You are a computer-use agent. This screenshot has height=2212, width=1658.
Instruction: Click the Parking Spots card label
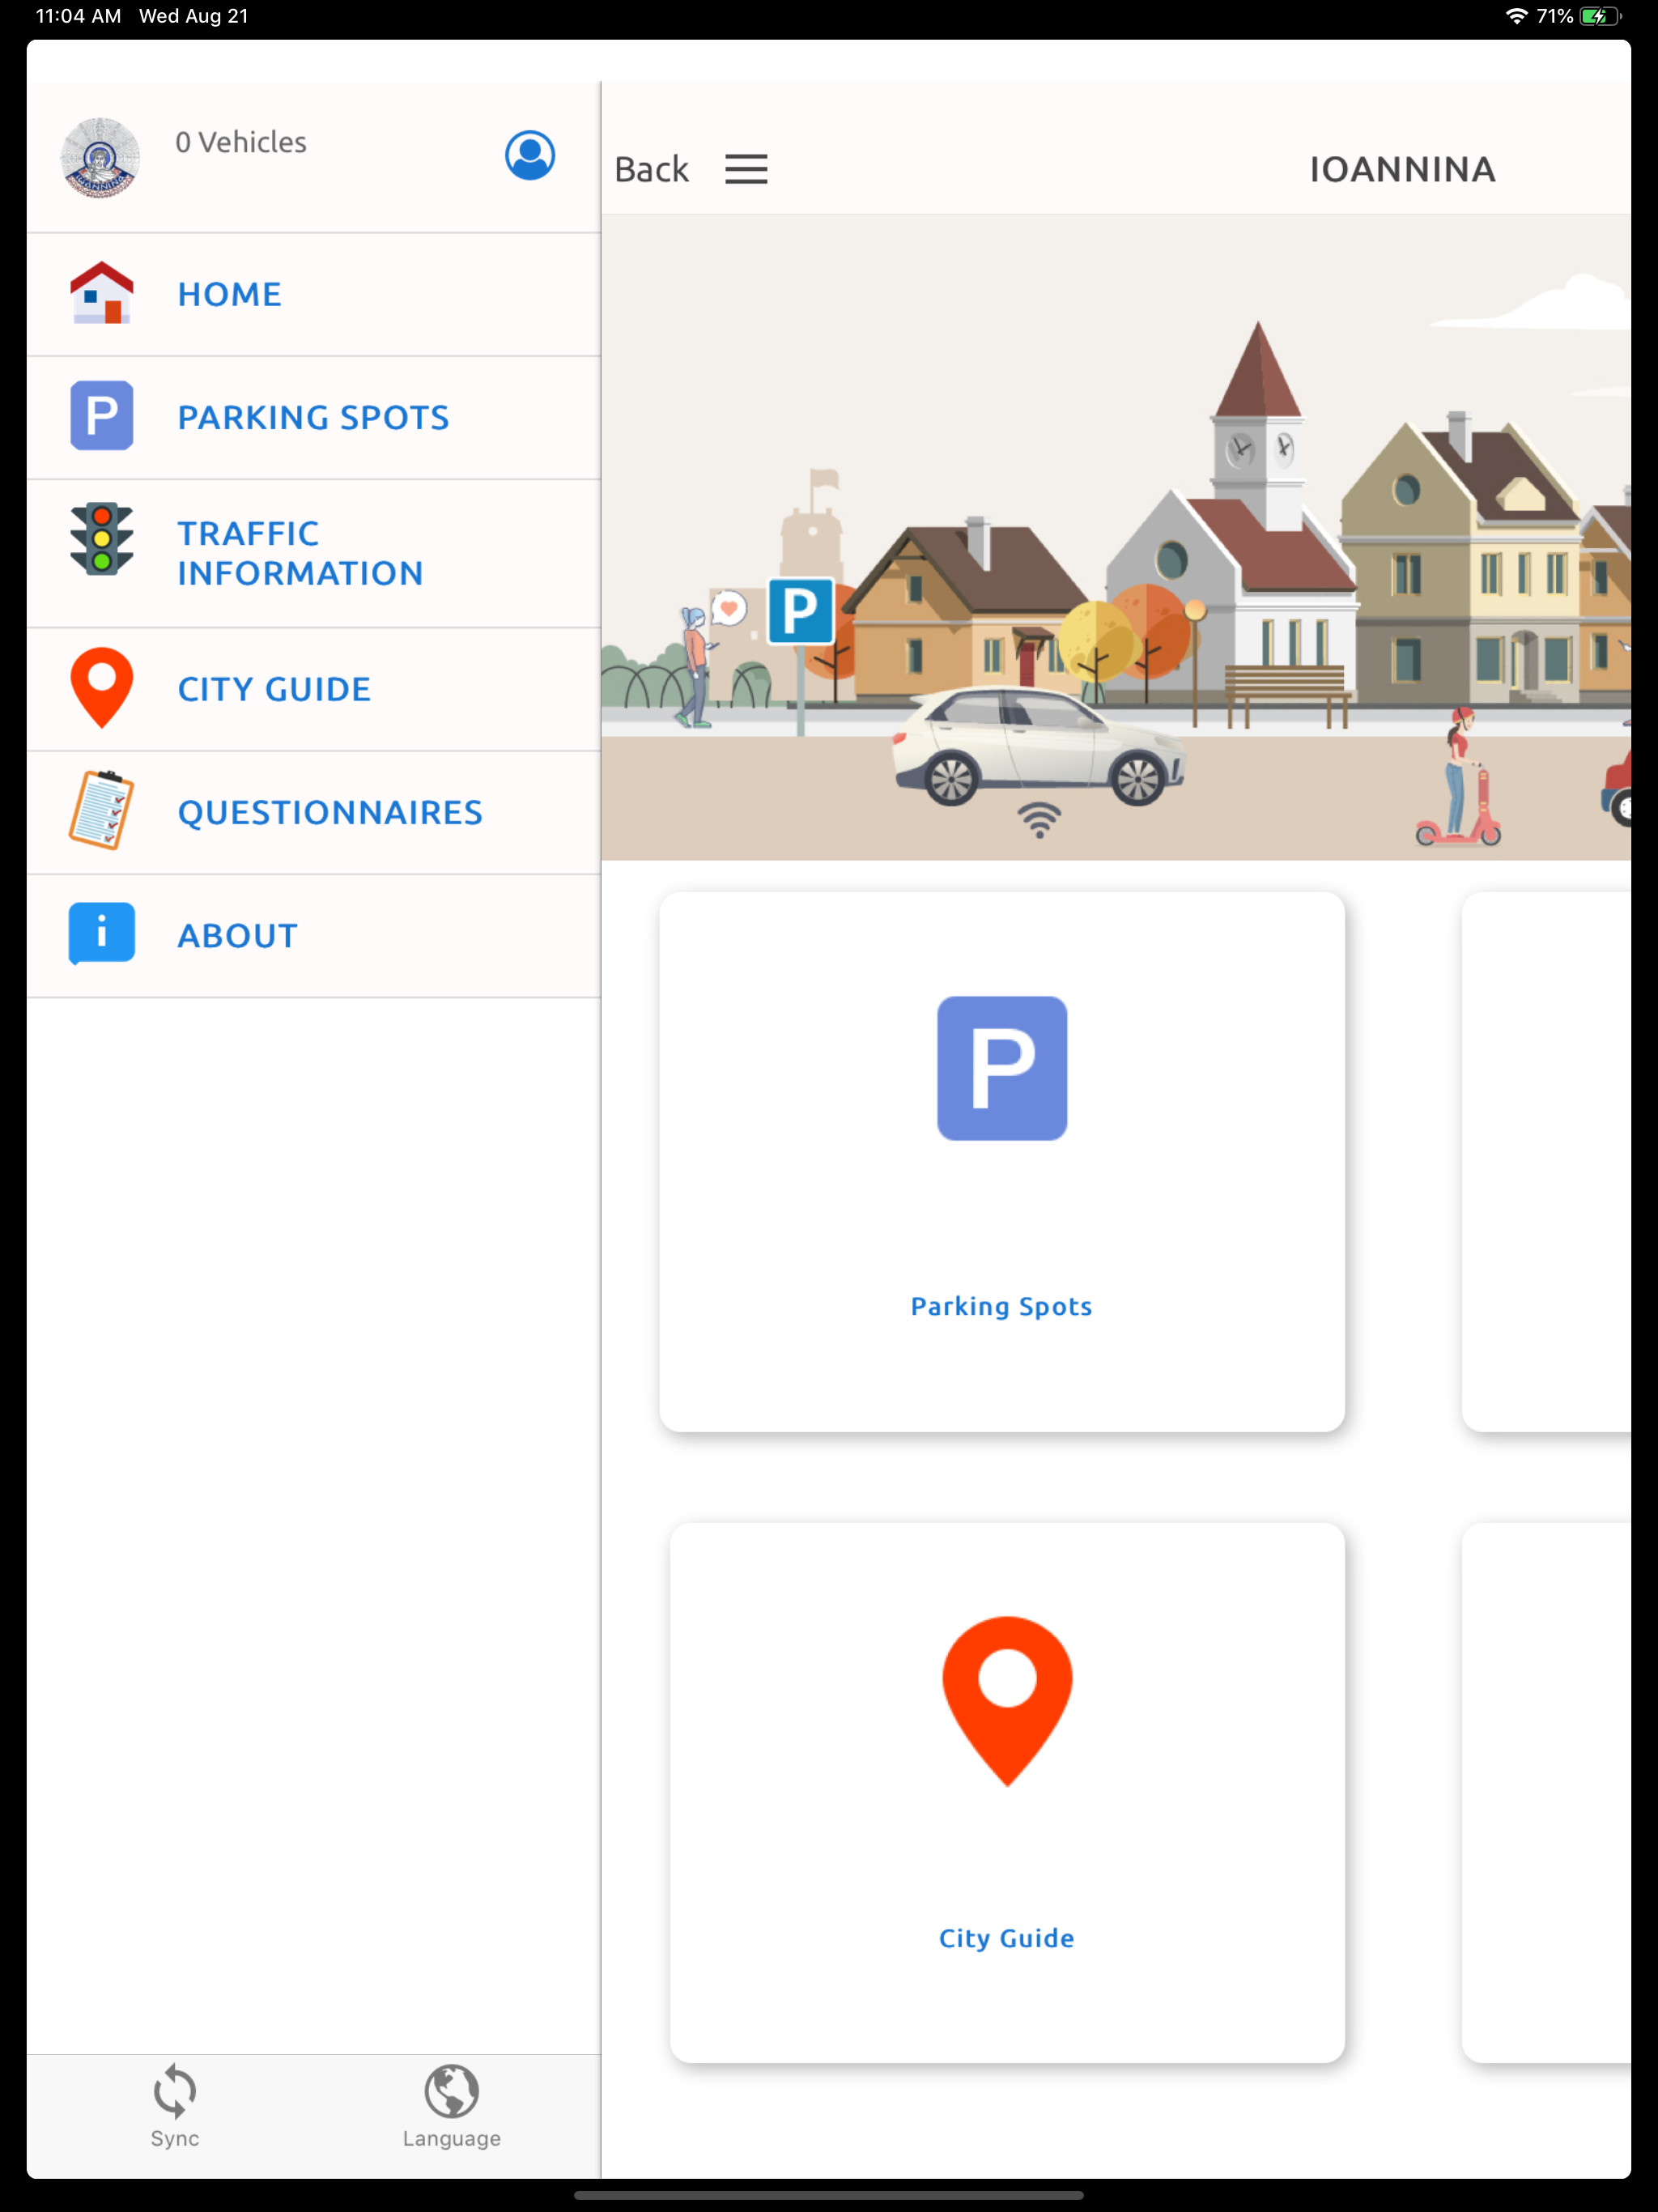coord(1002,1306)
